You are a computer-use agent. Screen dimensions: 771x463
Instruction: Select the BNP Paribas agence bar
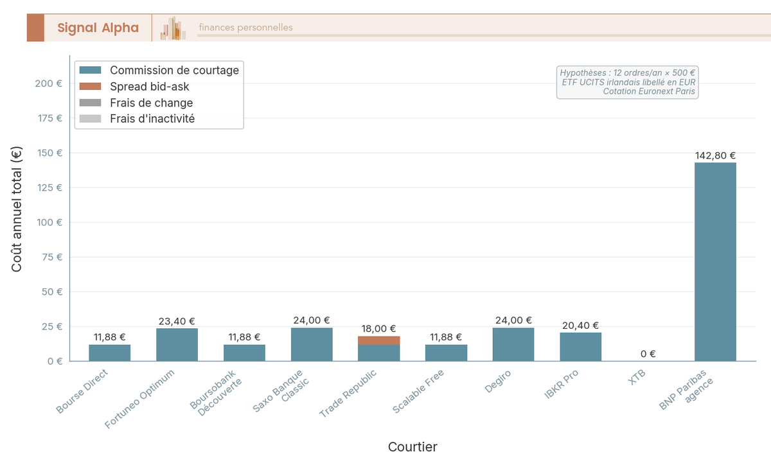[715, 262]
